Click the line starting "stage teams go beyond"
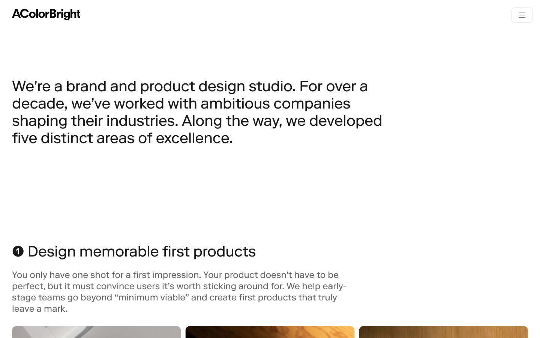Viewport: 540px width, 338px height. 174,297
